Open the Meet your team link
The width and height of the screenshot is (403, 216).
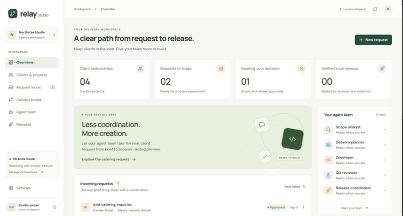click(354, 208)
